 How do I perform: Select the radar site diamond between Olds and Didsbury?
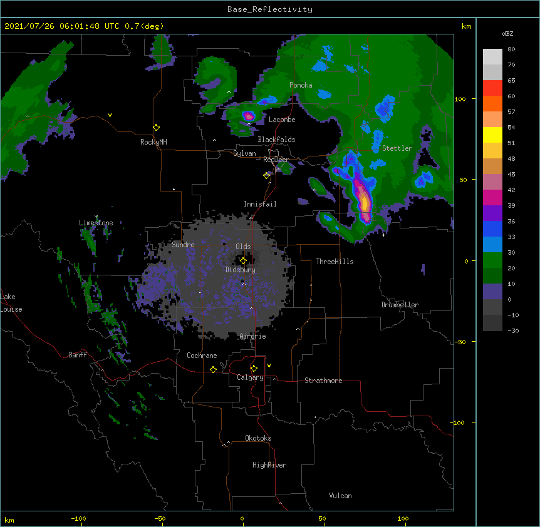pos(243,261)
